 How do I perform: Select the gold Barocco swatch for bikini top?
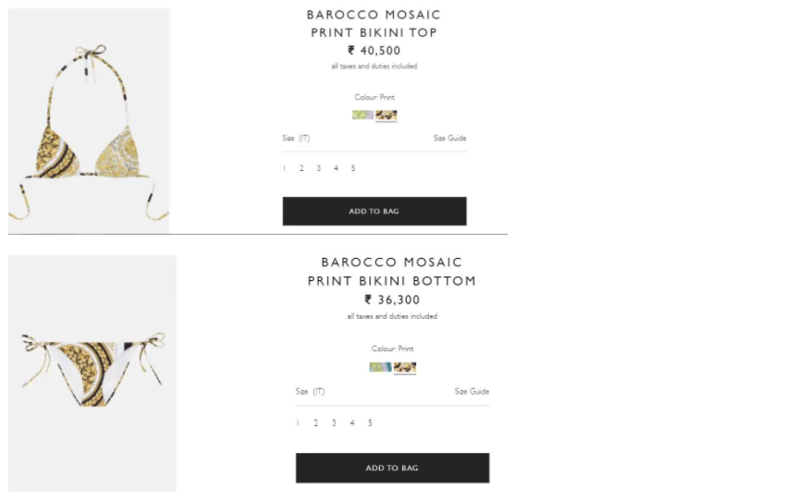(387, 116)
